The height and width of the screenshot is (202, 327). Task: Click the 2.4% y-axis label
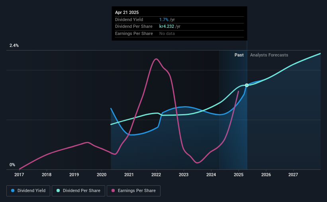click(14, 45)
